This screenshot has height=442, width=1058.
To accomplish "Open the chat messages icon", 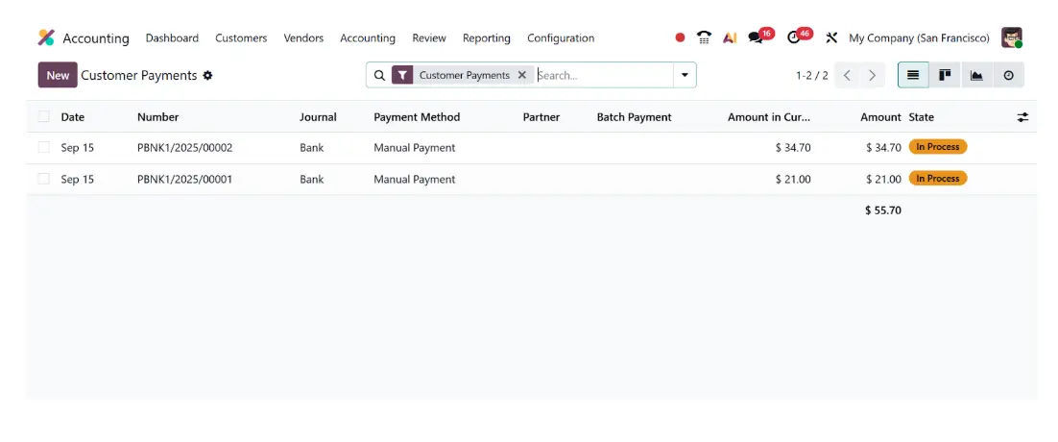I will 757,37.
